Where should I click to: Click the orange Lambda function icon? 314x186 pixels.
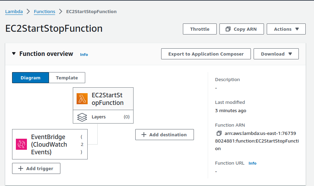coord(82,99)
